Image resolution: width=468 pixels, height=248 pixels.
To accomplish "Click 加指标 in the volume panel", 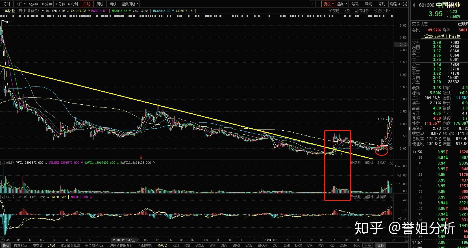I will pyautogui.click(x=369, y=163).
